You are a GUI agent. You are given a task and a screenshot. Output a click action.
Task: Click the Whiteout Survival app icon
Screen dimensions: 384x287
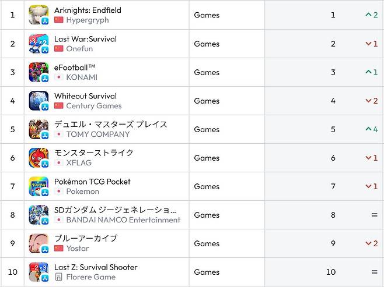click(39, 101)
